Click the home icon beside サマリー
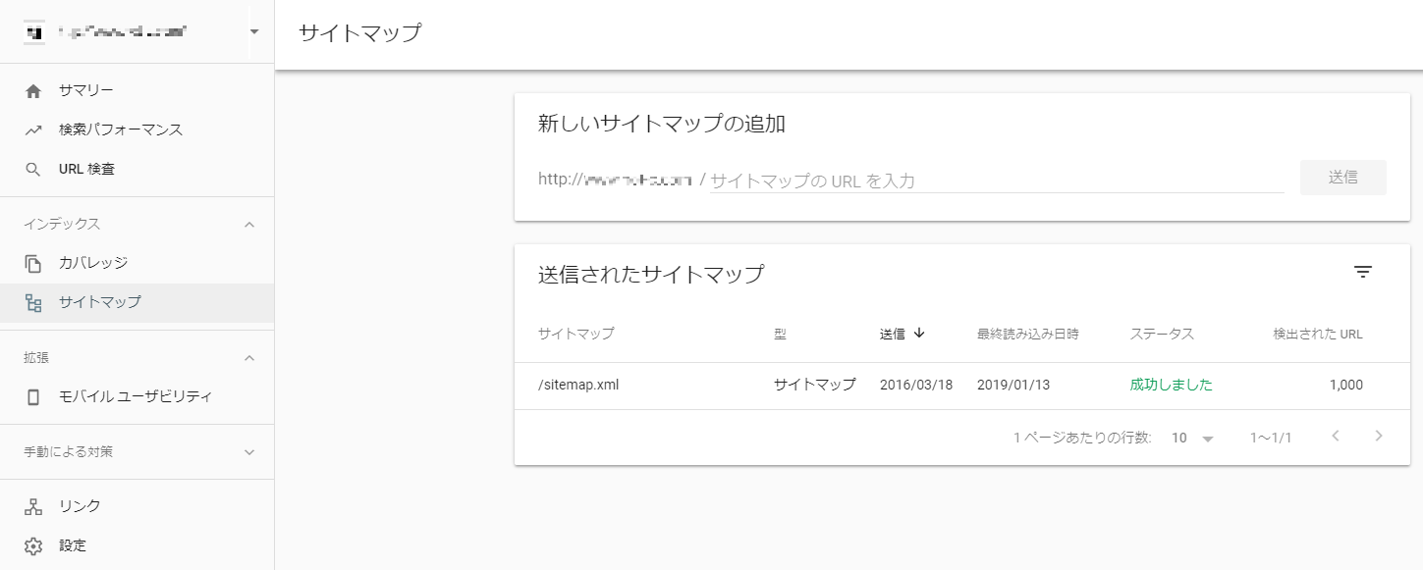1423x570 pixels. click(33, 91)
